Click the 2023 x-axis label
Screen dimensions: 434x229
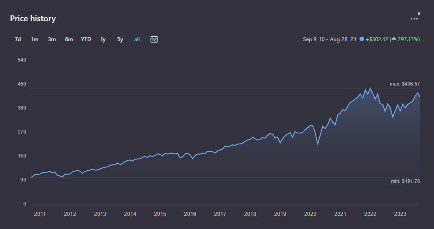coord(400,214)
